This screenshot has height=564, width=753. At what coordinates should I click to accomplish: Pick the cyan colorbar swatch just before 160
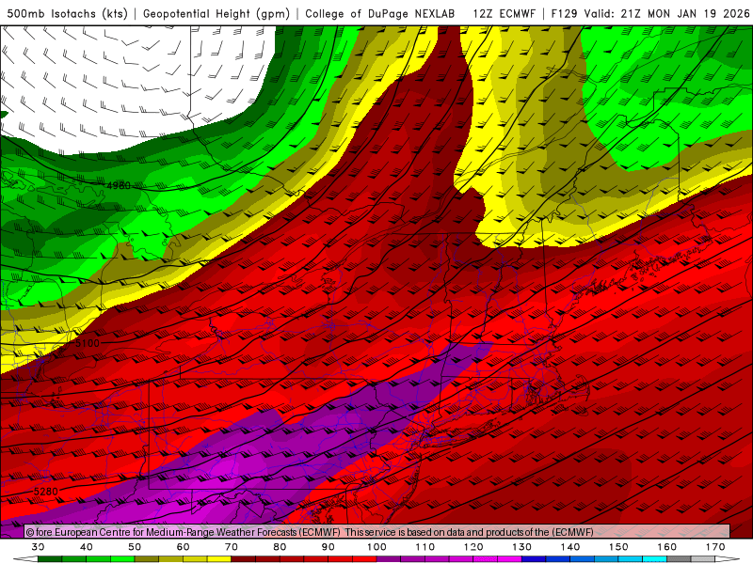pyautogui.click(x=655, y=559)
